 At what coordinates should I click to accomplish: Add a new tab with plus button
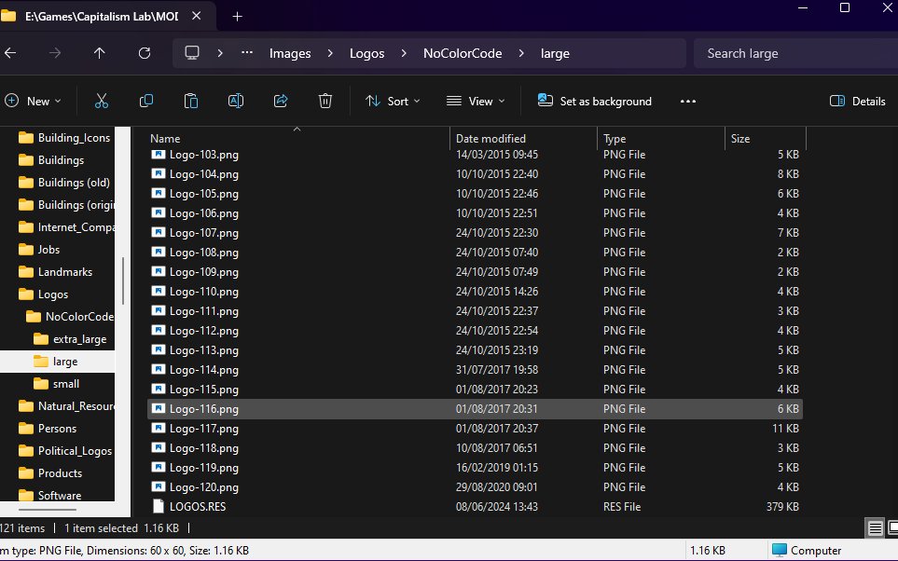(x=237, y=17)
